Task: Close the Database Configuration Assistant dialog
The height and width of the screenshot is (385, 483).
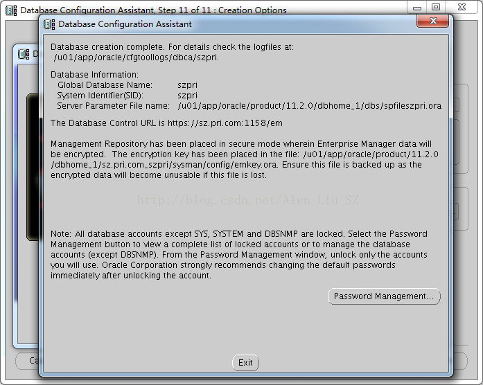Action: click(433, 21)
